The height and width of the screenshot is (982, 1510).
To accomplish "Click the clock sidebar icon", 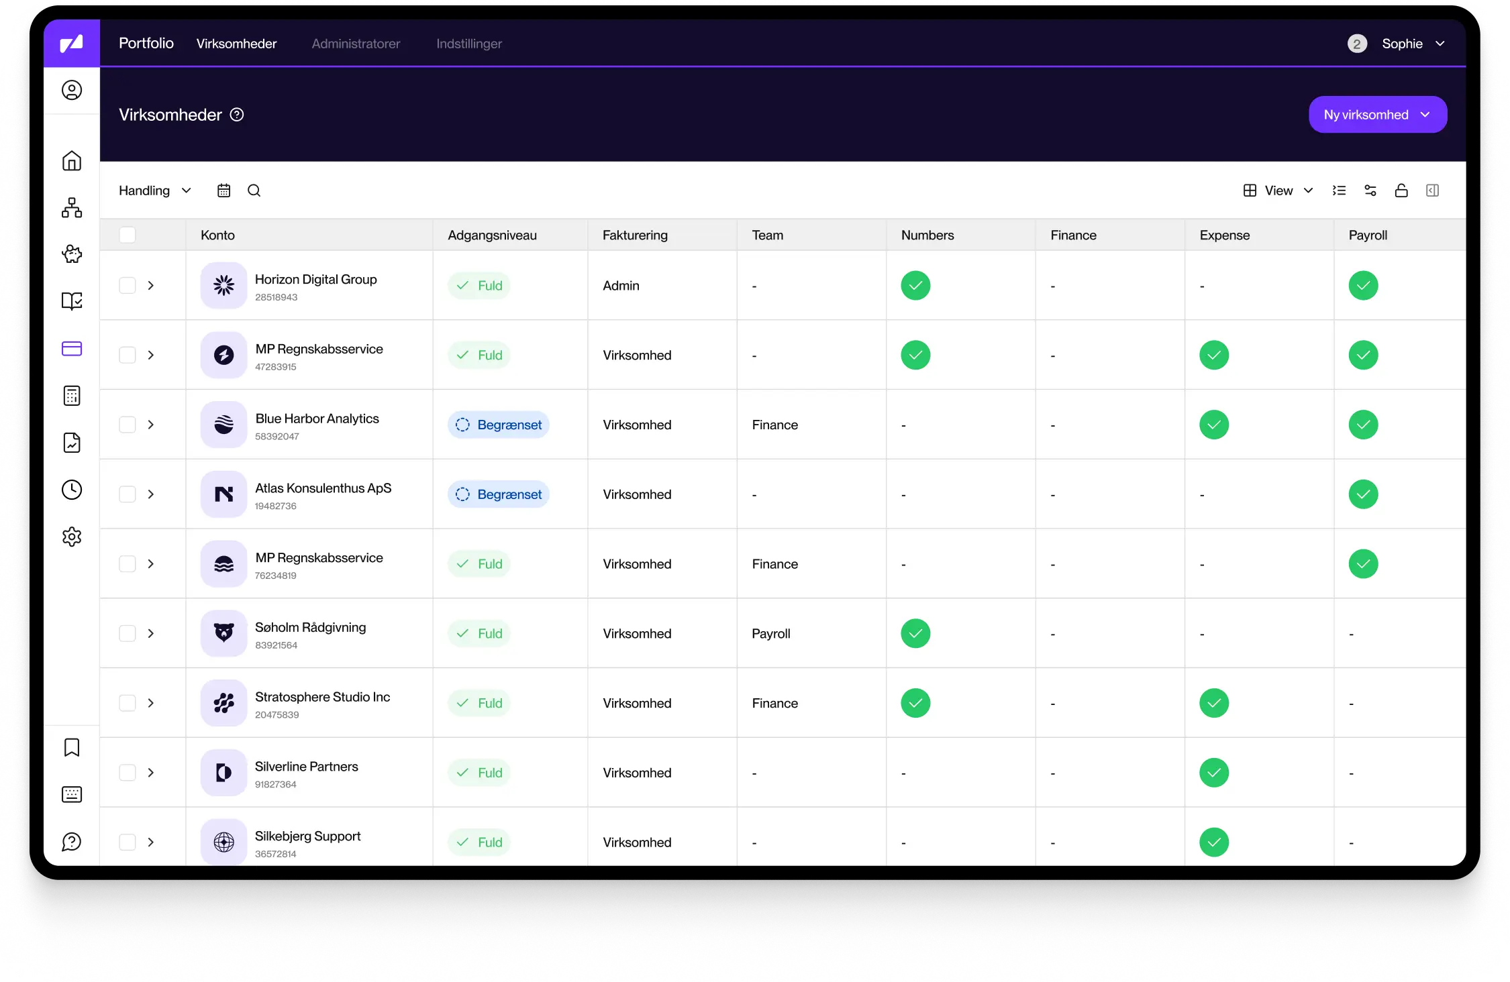I will click(x=72, y=490).
